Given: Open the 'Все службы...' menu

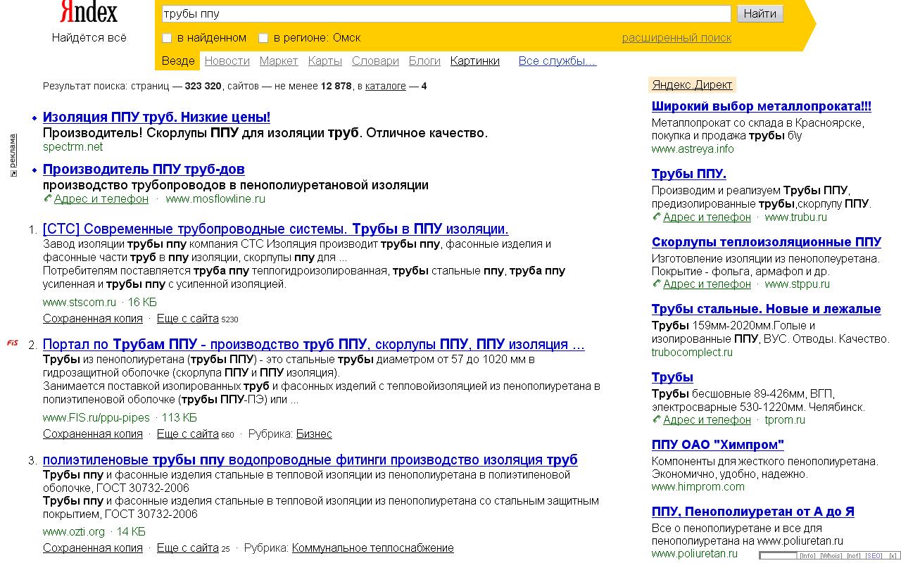Looking at the screenshot, I should 557,61.
